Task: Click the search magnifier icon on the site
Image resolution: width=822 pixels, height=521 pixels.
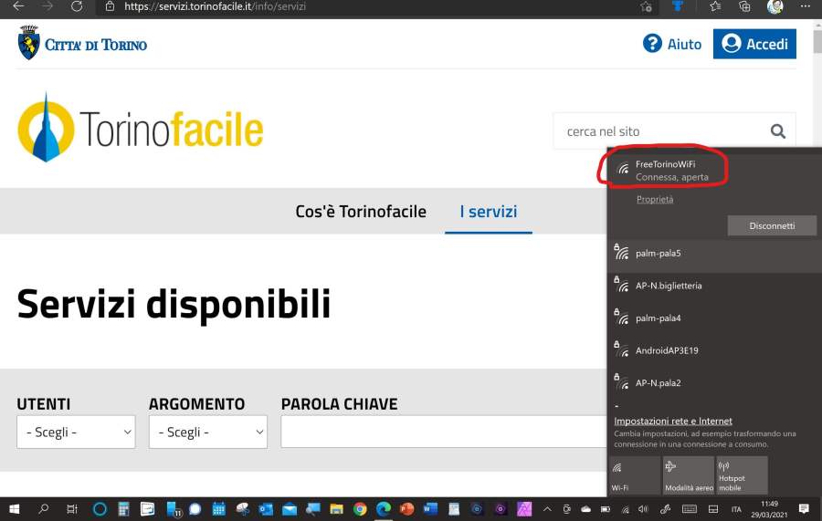Action: 777,131
